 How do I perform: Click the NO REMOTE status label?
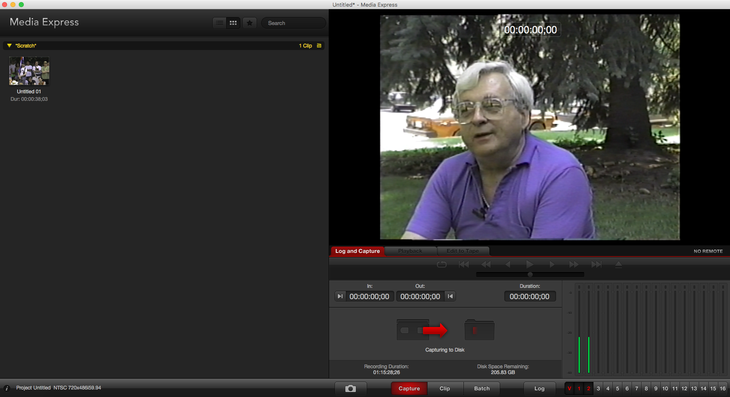[708, 251]
